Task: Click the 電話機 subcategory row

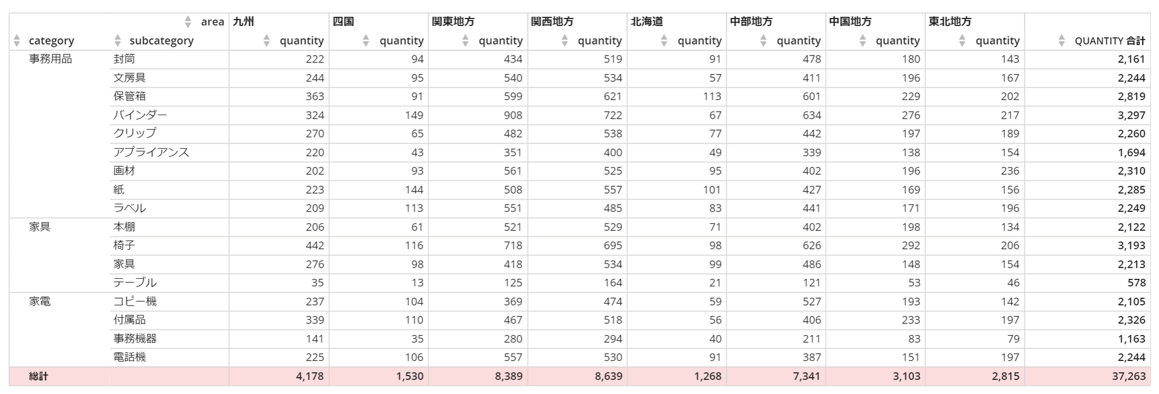Action: coord(129,357)
